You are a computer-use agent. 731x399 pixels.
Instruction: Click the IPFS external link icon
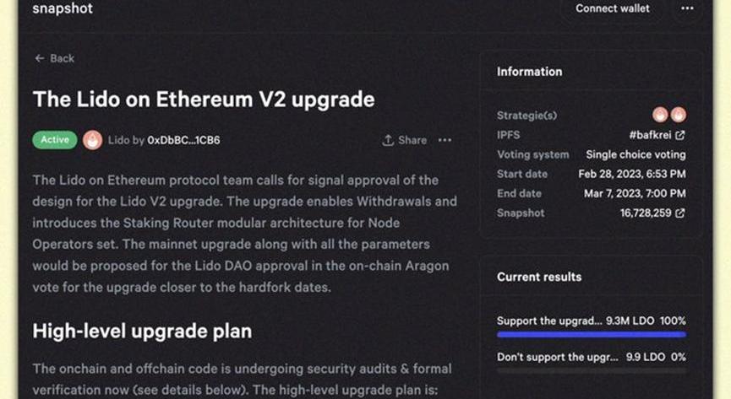click(680, 135)
